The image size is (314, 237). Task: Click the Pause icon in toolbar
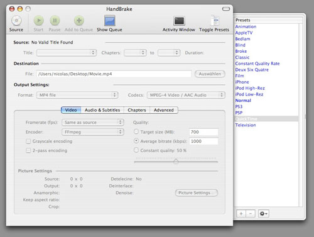click(55, 21)
